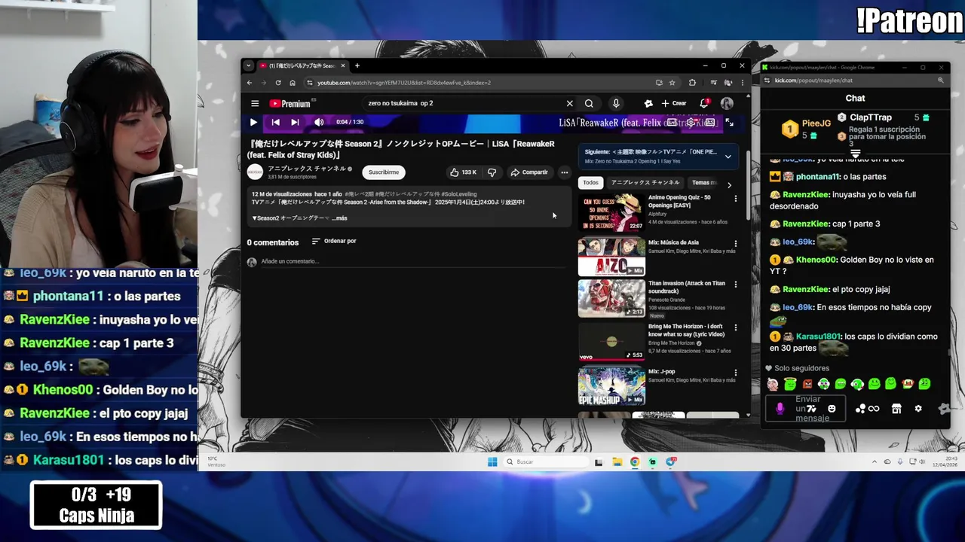The height and width of the screenshot is (542, 965).
Task: Open the Windows Start menu
Action: point(492,461)
